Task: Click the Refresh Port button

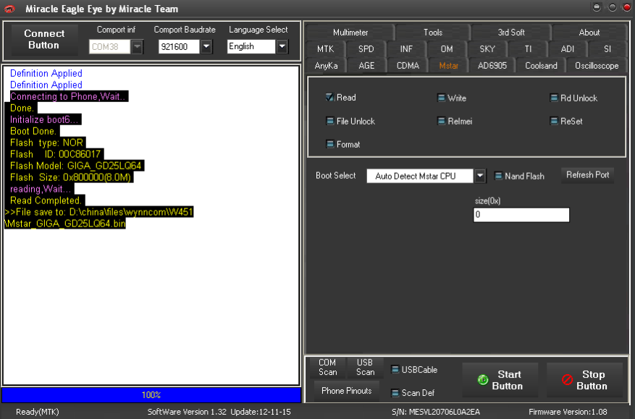Action: (588, 175)
